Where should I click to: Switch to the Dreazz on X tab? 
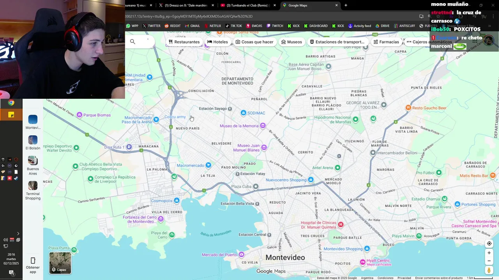tap(186, 5)
